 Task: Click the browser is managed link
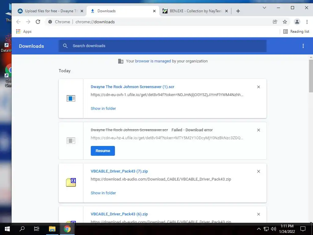(153, 61)
